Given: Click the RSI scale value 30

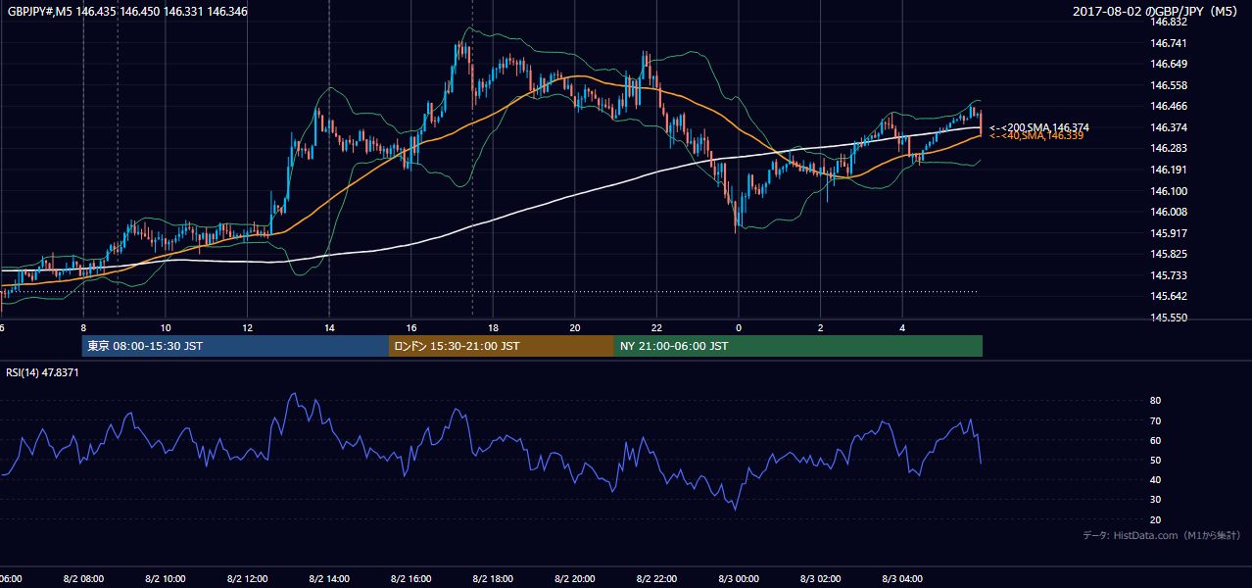Looking at the screenshot, I should pyautogui.click(x=1155, y=500).
